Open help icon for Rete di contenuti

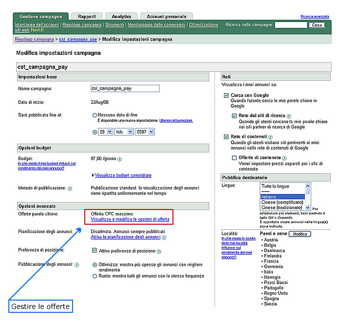pyautogui.click(x=270, y=137)
